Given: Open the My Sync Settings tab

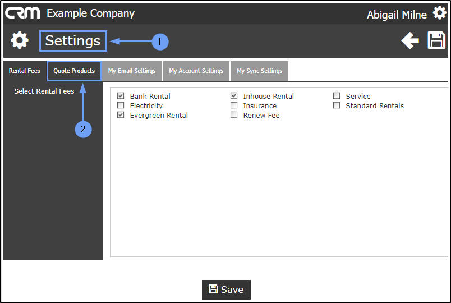Looking at the screenshot, I should (259, 71).
